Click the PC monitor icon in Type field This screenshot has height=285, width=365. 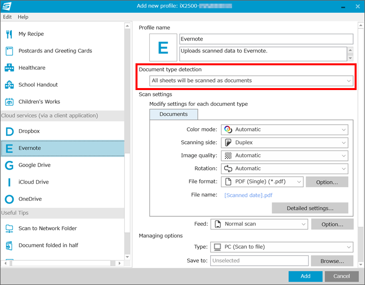pyautogui.click(x=217, y=247)
